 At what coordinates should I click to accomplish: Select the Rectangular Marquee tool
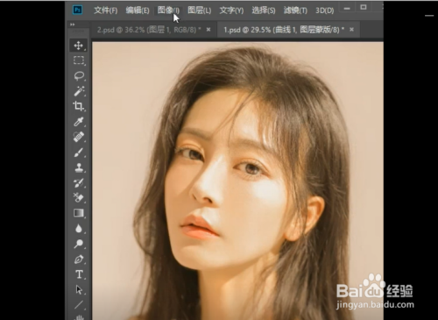pyautogui.click(x=79, y=60)
